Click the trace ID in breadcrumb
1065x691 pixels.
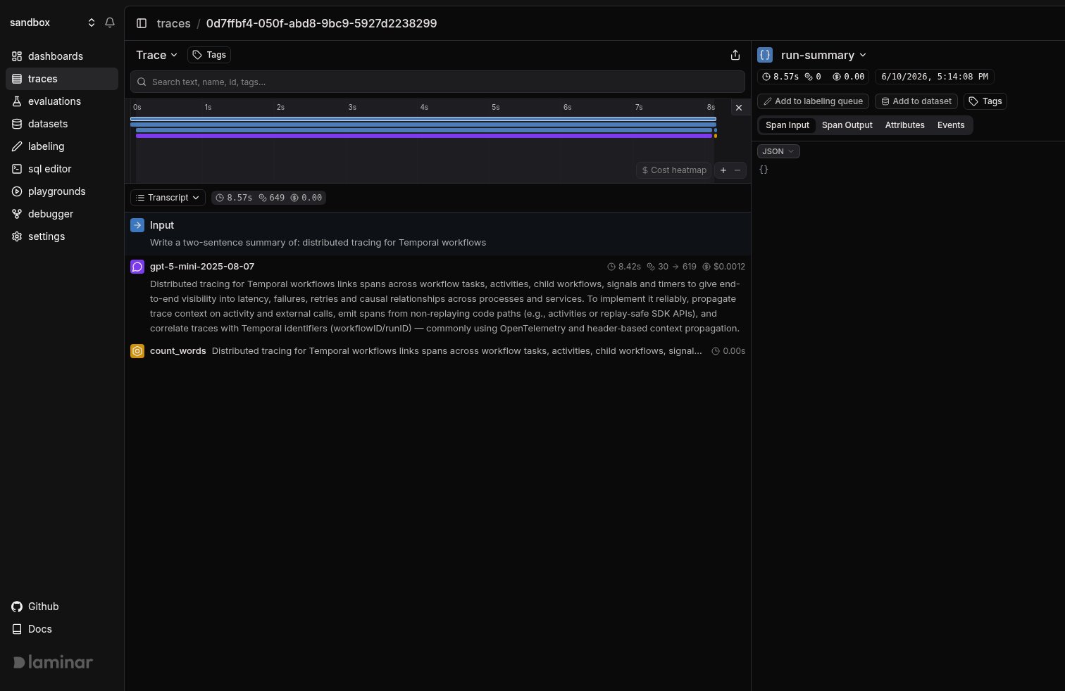pyautogui.click(x=321, y=23)
